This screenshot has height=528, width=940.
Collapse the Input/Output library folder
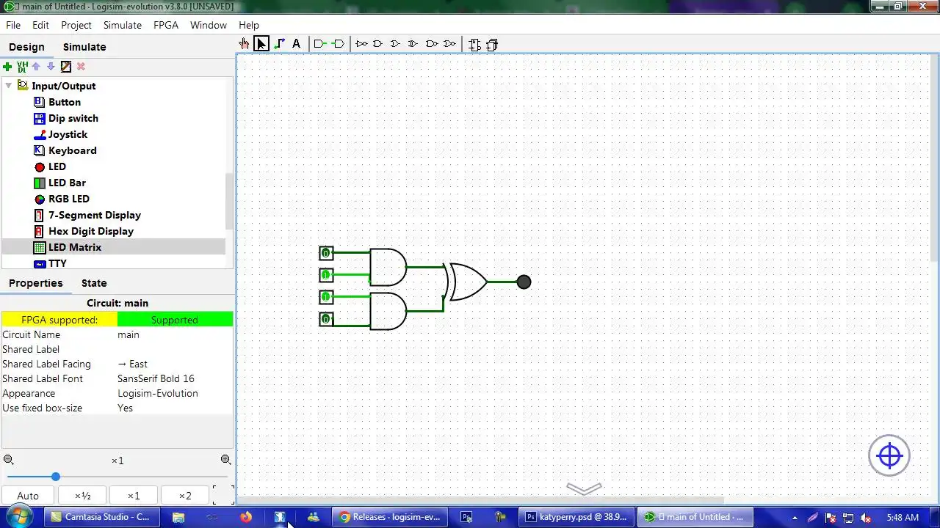coord(9,86)
